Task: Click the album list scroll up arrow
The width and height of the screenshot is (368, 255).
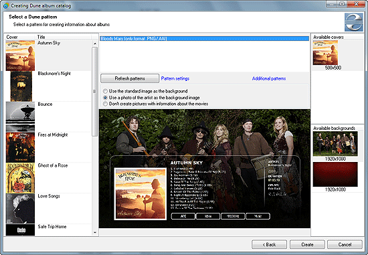Action: (x=95, y=44)
